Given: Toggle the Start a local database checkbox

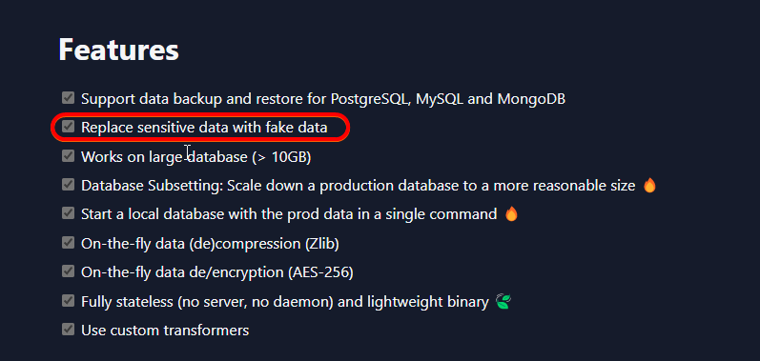Looking at the screenshot, I should [68, 213].
